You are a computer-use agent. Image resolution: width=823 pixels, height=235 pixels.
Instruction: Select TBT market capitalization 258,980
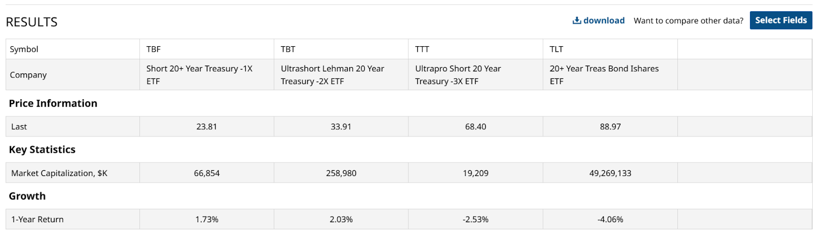tap(341, 173)
